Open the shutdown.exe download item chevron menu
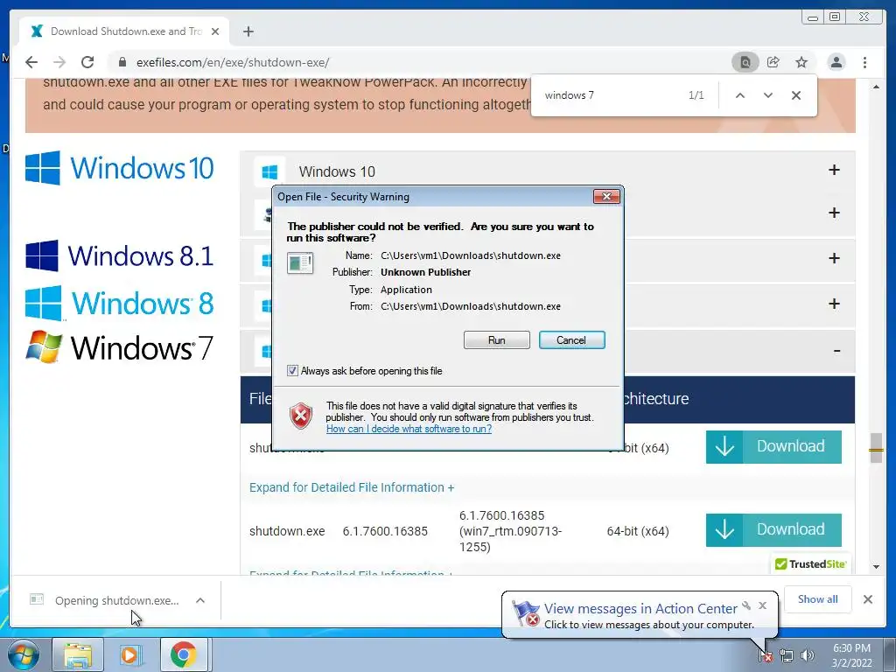This screenshot has height=672, width=896. point(200,600)
